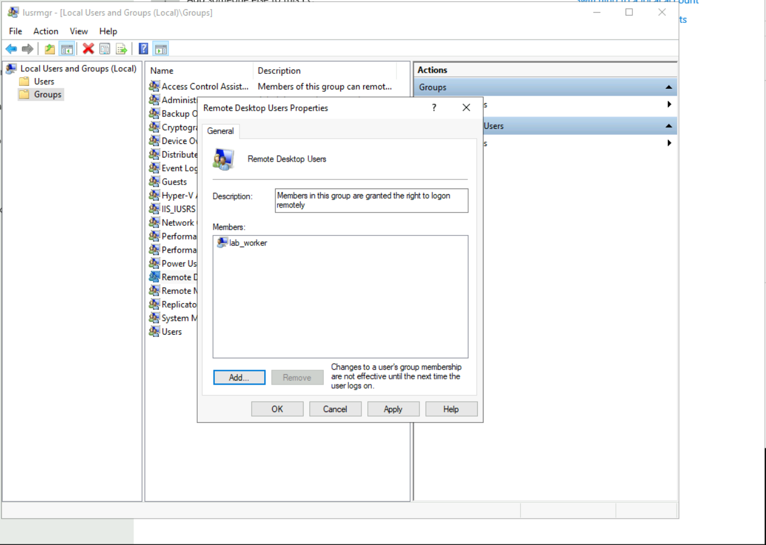This screenshot has height=545, width=766.
Task: Select the Administ... group row icon
Action: click(x=154, y=100)
